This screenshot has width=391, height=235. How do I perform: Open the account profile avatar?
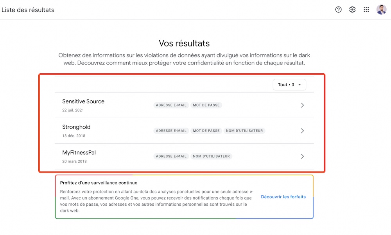point(381,10)
